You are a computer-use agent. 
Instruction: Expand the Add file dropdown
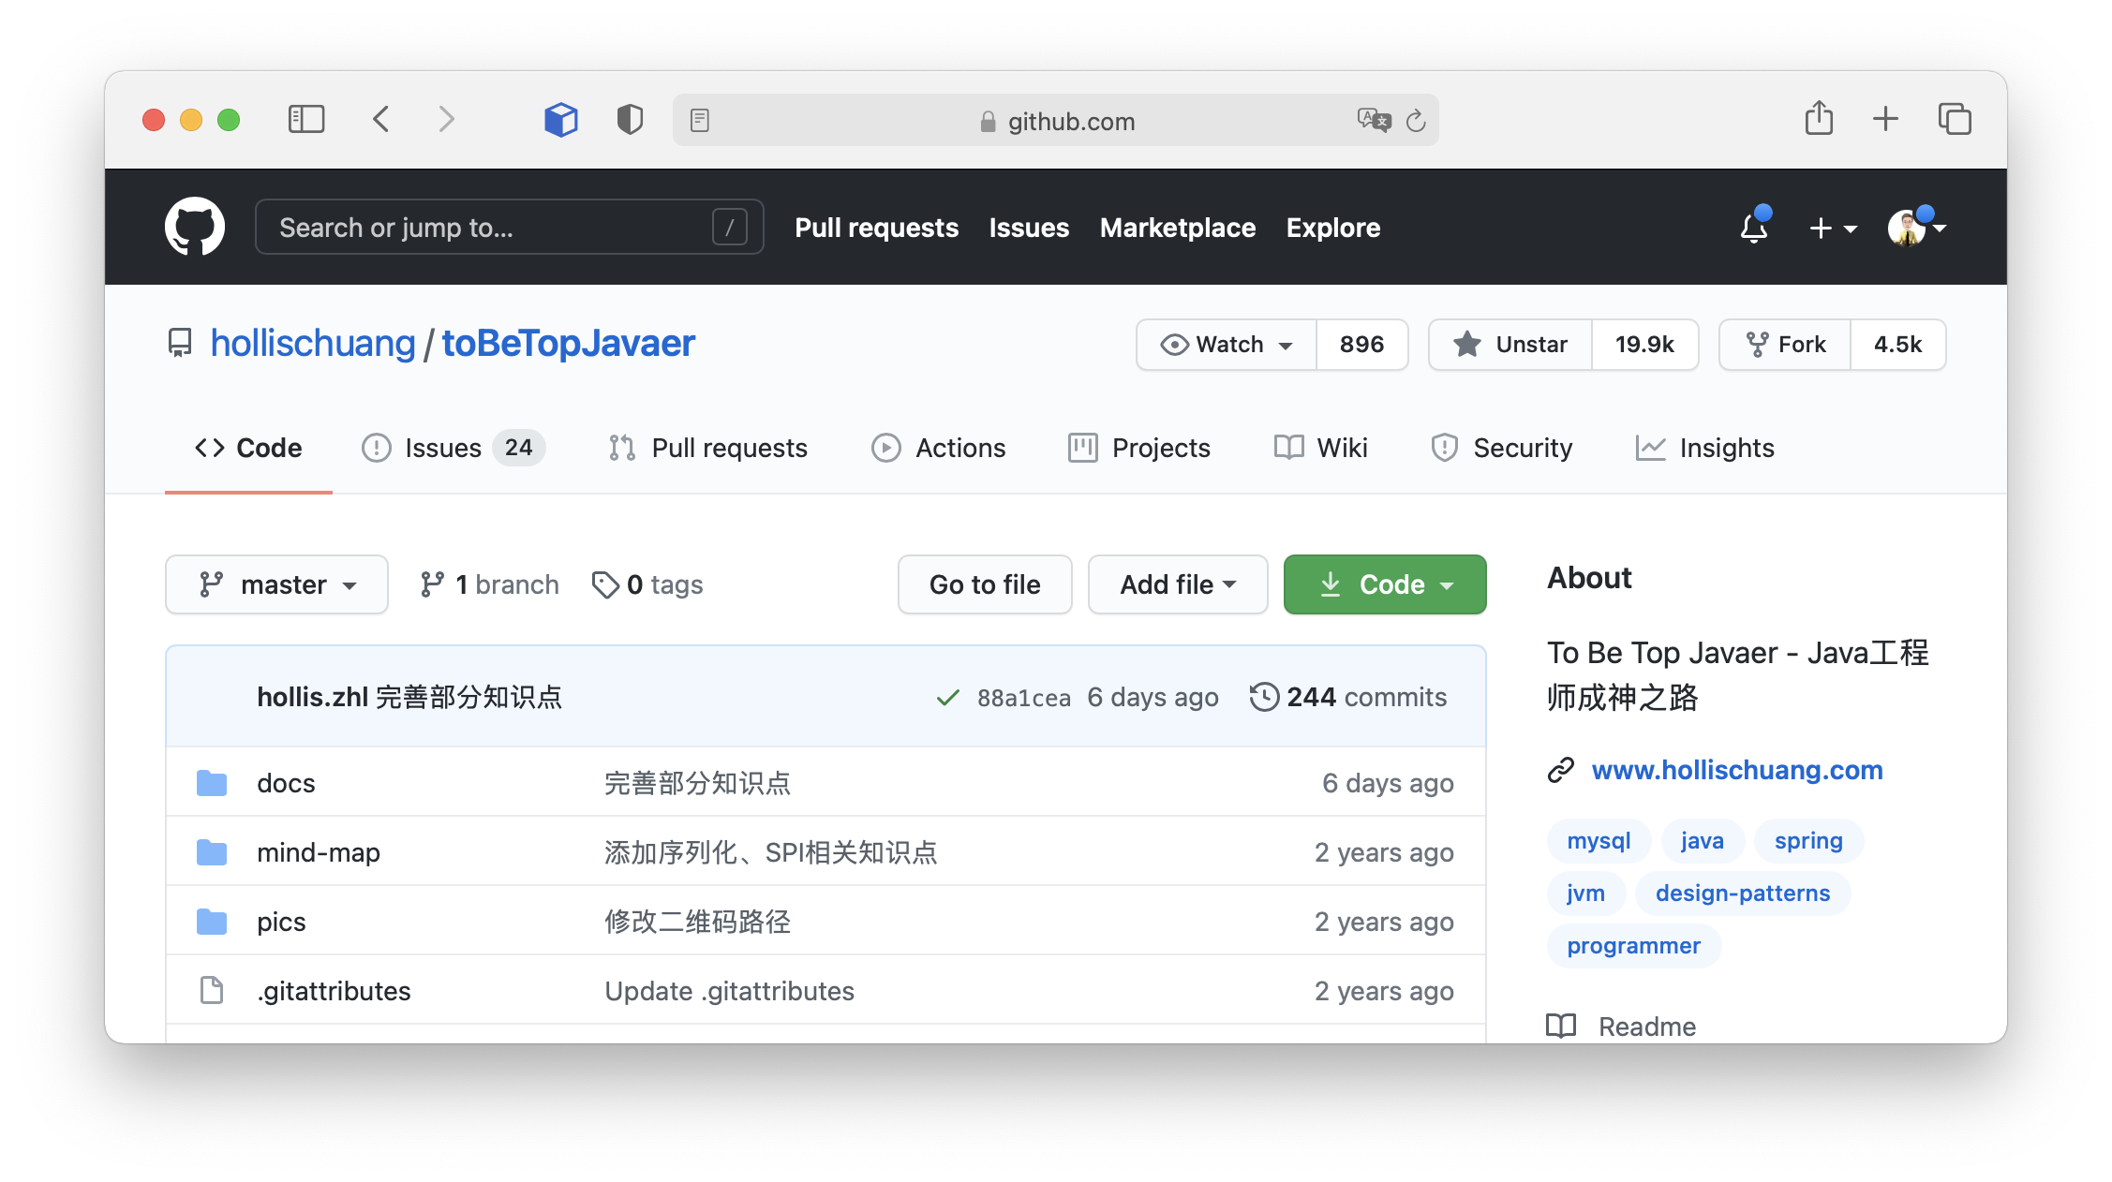(x=1178, y=584)
